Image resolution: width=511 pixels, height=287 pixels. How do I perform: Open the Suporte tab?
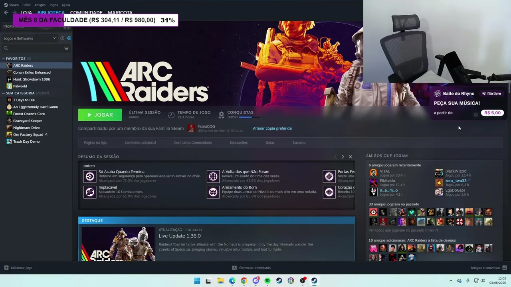point(299,143)
